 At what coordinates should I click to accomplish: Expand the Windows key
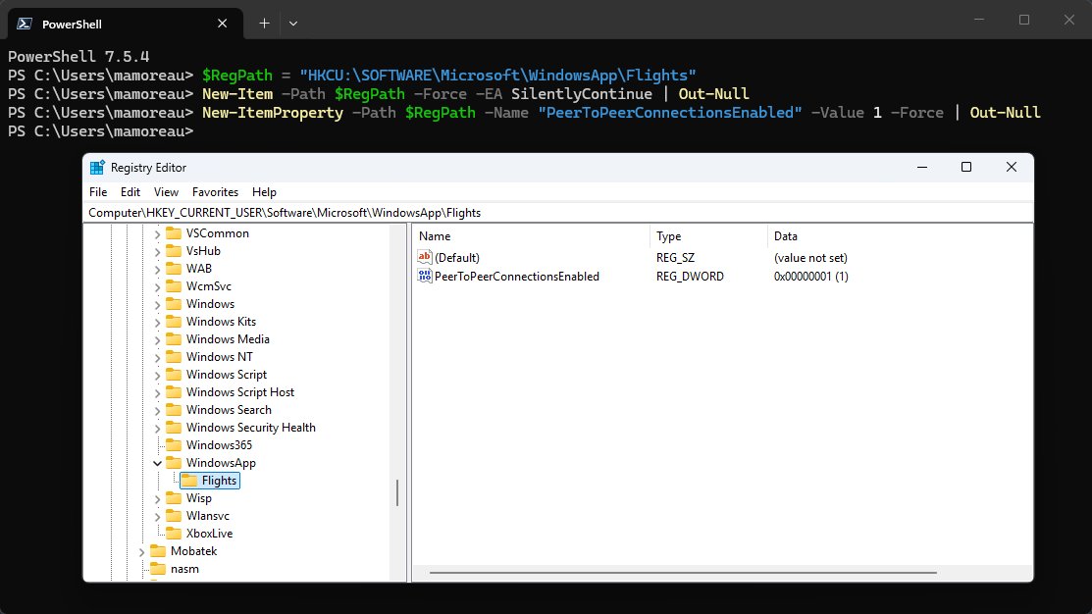coord(157,304)
